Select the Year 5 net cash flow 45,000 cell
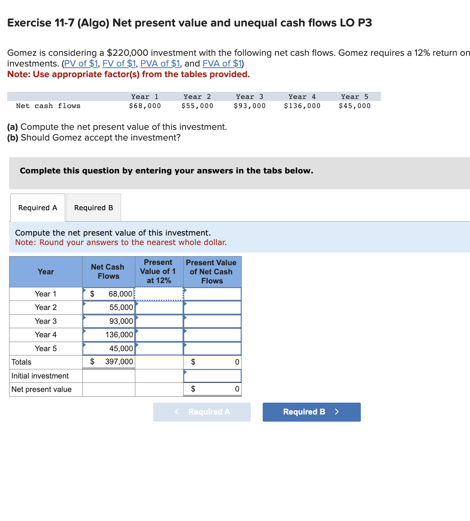Viewport: 470px width, 521px height. click(109, 348)
